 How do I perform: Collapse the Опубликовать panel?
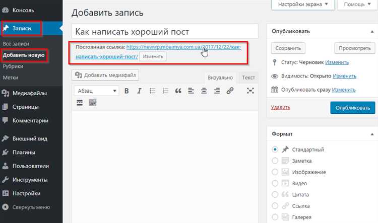coord(372,32)
